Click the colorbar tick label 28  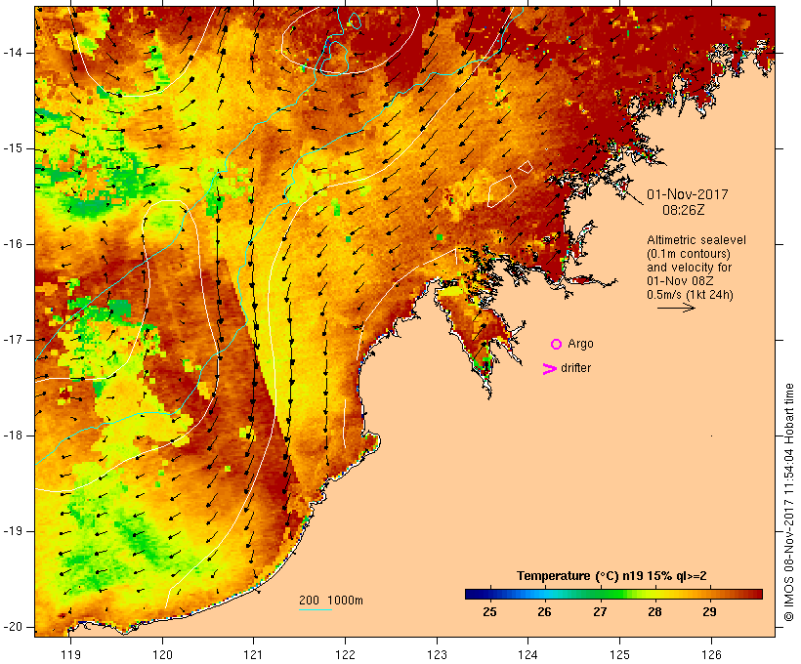click(654, 612)
